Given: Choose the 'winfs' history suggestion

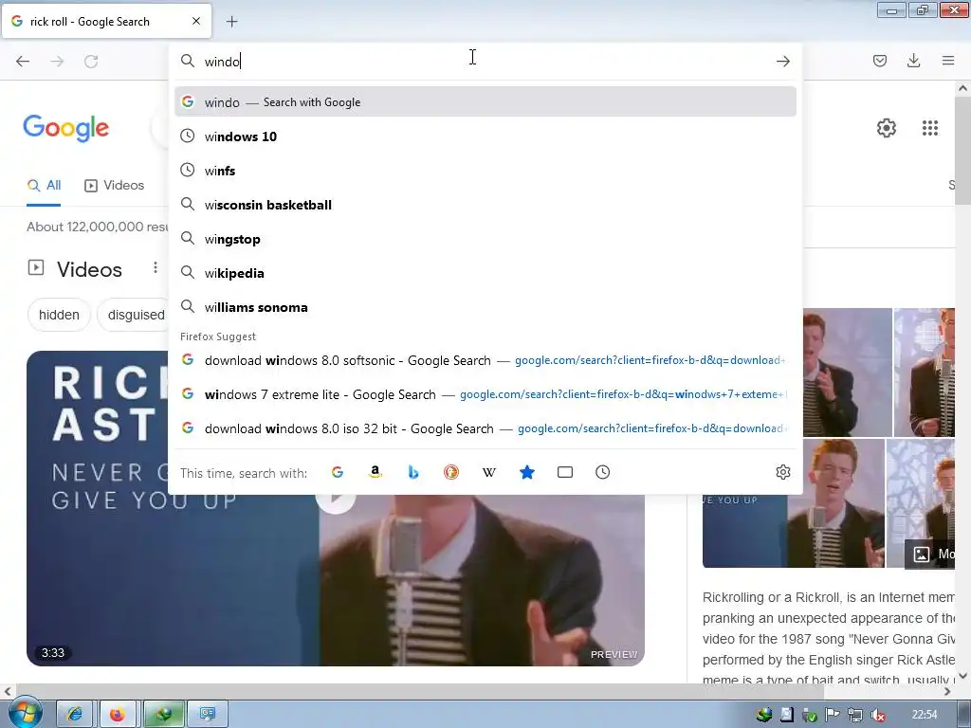Looking at the screenshot, I should coord(485,171).
